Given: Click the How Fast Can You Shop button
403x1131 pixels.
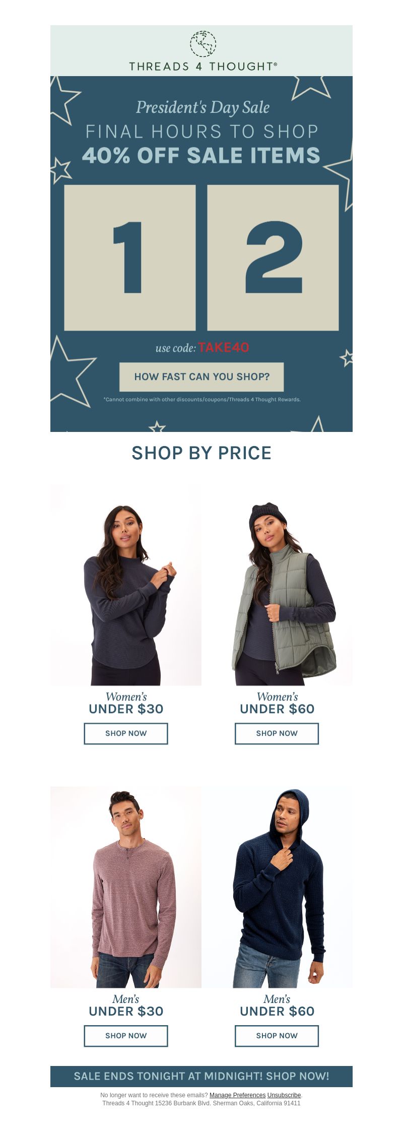Looking at the screenshot, I should pos(201,377).
